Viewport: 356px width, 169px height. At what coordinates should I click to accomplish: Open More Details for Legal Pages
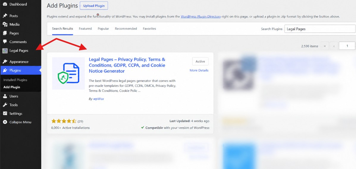click(199, 70)
